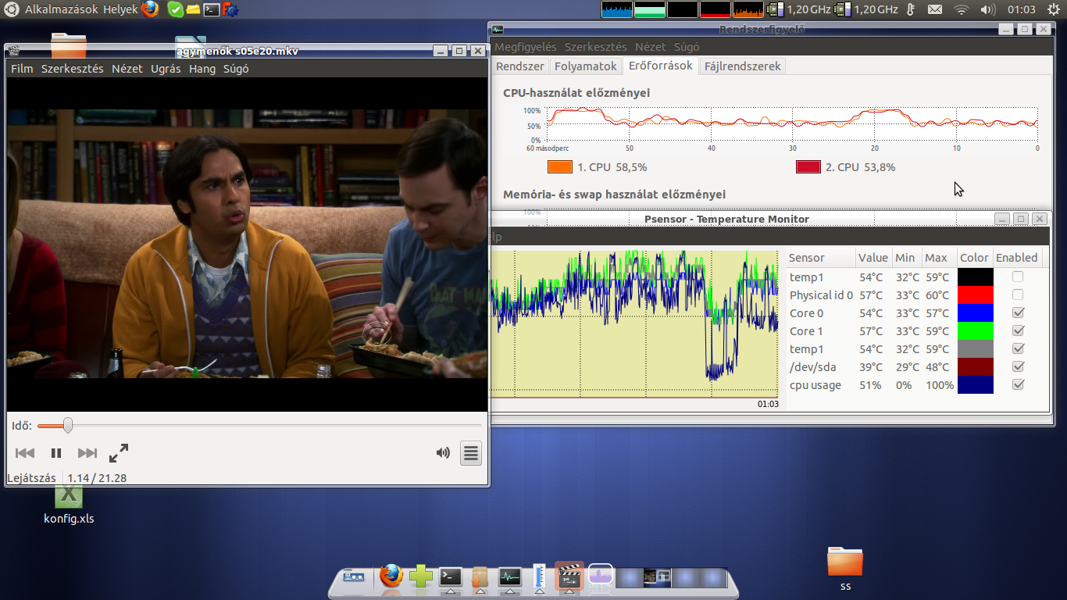
Task: Select the Erőforrások tab
Action: (661, 66)
